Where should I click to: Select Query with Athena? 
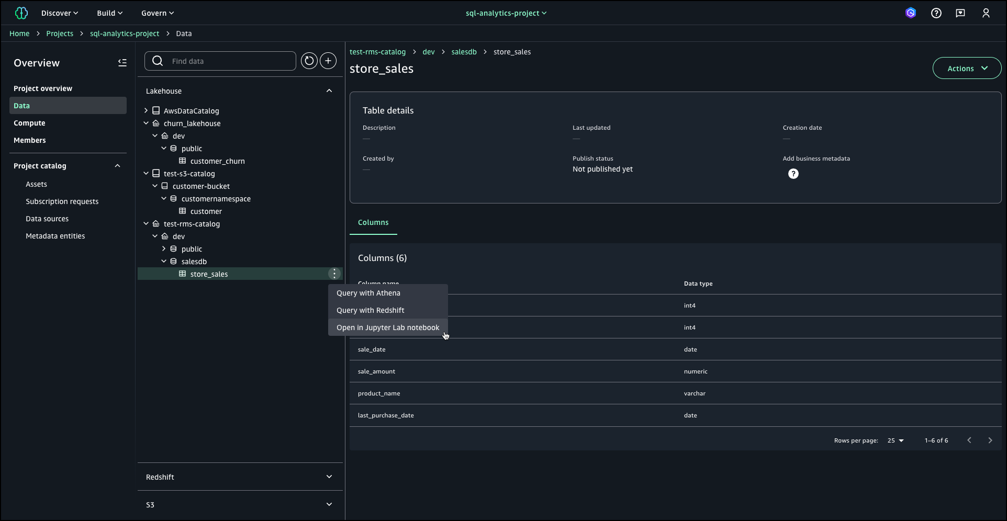[x=388, y=293]
